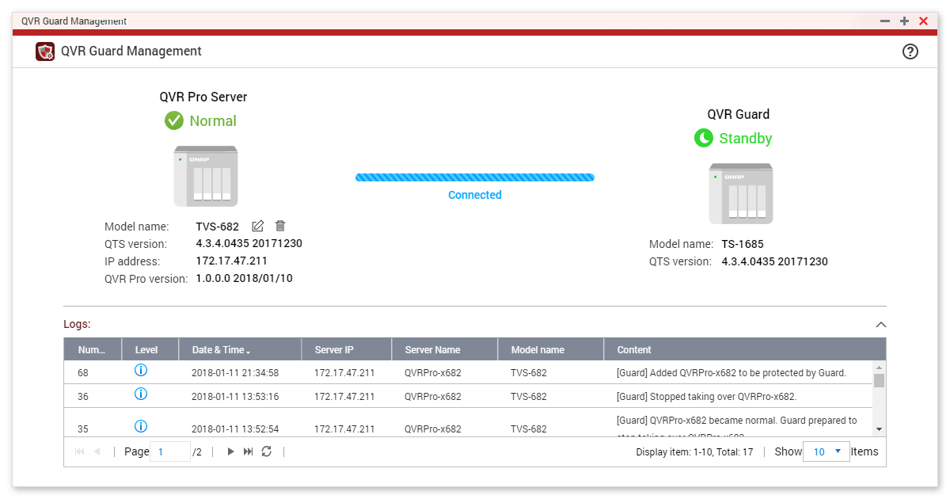
Task: Click the trash icon to remove TVS-682
Action: 279,227
